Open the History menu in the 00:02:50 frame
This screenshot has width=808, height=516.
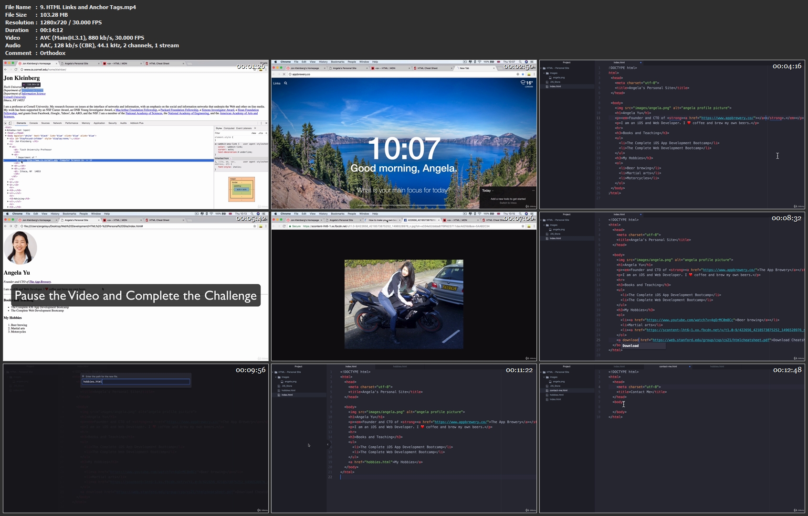323,62
